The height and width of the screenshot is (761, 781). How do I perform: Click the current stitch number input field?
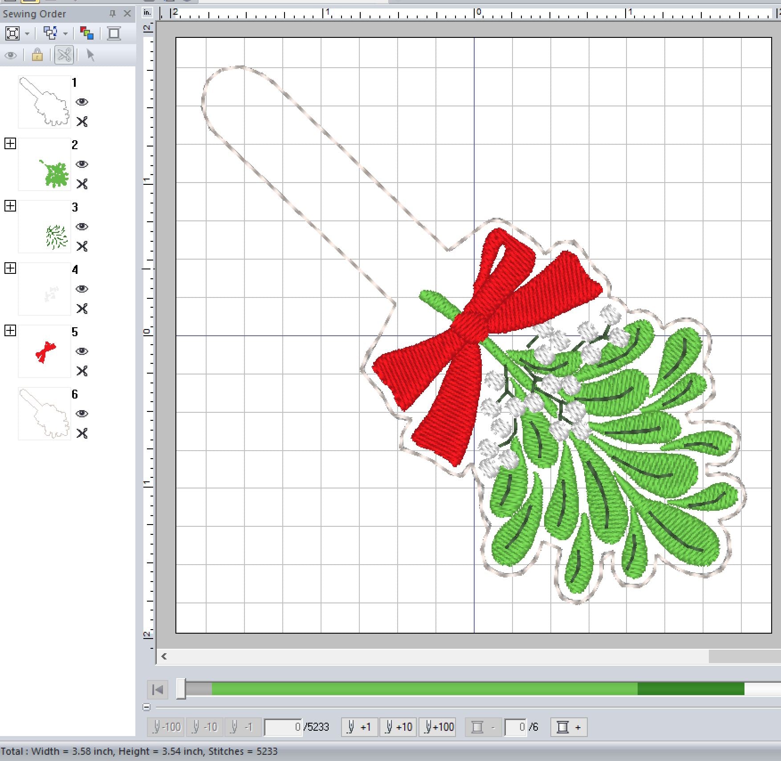point(283,727)
